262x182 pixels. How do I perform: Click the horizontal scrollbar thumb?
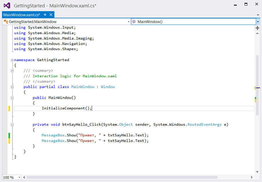(122, 177)
